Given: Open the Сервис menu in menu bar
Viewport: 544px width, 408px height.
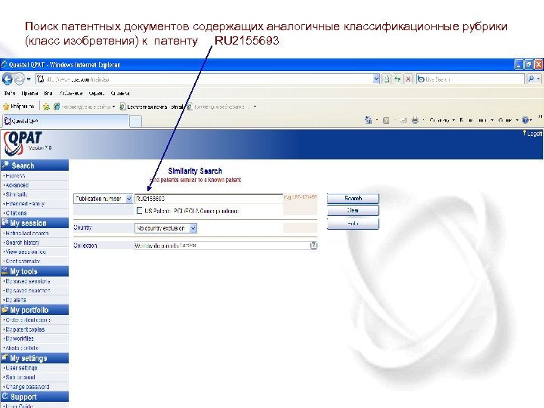Looking at the screenshot, I should coord(97,94).
